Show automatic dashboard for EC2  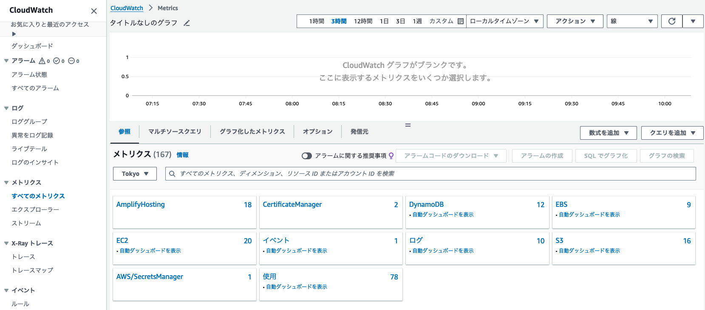(x=150, y=251)
